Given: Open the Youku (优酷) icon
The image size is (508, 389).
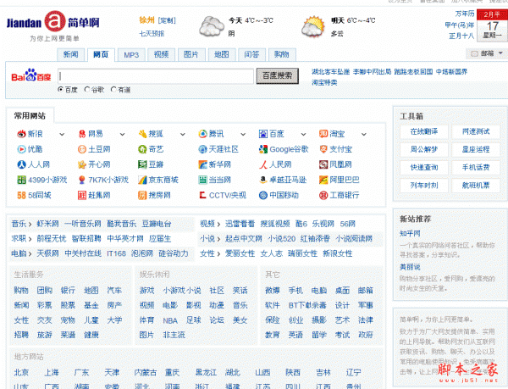Looking at the screenshot, I should [x=21, y=149].
